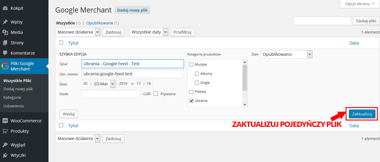The width and height of the screenshot is (380, 162).
Task: Uncheck the Ubrania category checkbox
Action: click(192, 101)
